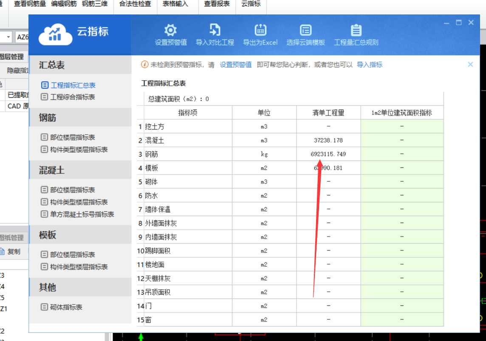Select the 墙体保温 row label

tap(158, 210)
